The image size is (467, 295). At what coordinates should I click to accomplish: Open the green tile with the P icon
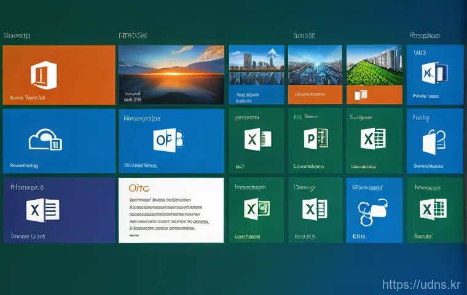point(315,141)
